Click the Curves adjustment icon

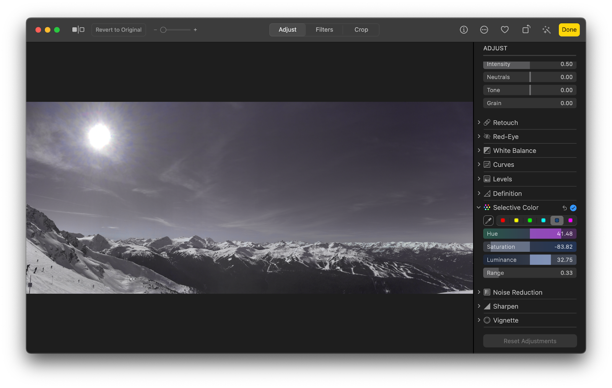[x=487, y=164]
